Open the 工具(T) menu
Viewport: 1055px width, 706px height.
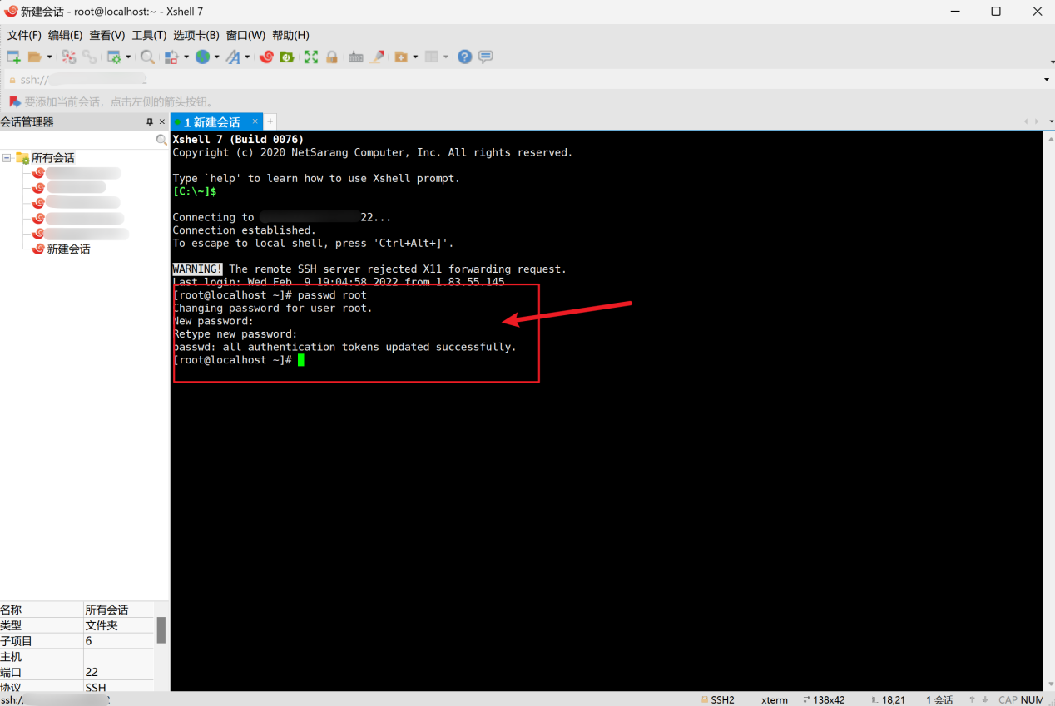click(x=149, y=35)
